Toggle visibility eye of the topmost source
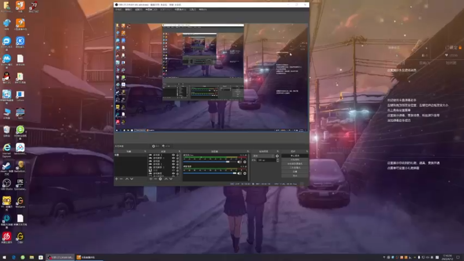 pyautogui.click(x=173, y=155)
